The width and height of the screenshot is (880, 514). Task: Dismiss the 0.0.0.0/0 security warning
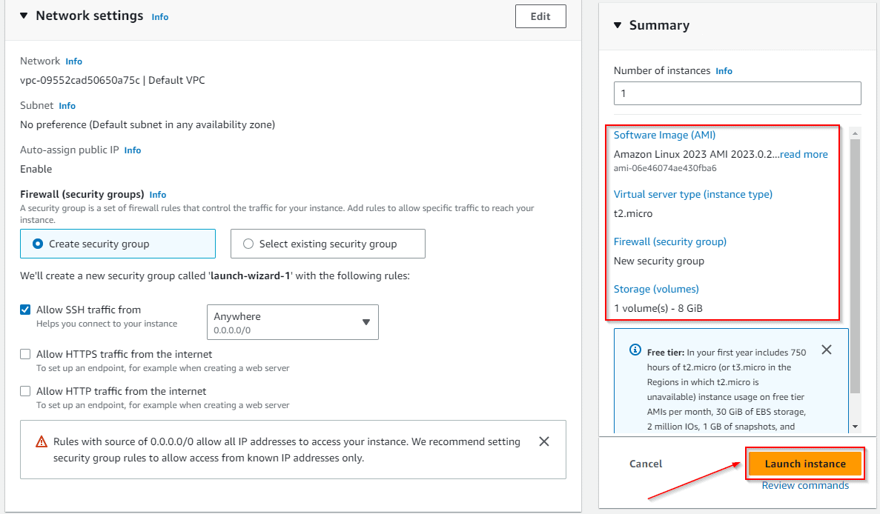[544, 441]
